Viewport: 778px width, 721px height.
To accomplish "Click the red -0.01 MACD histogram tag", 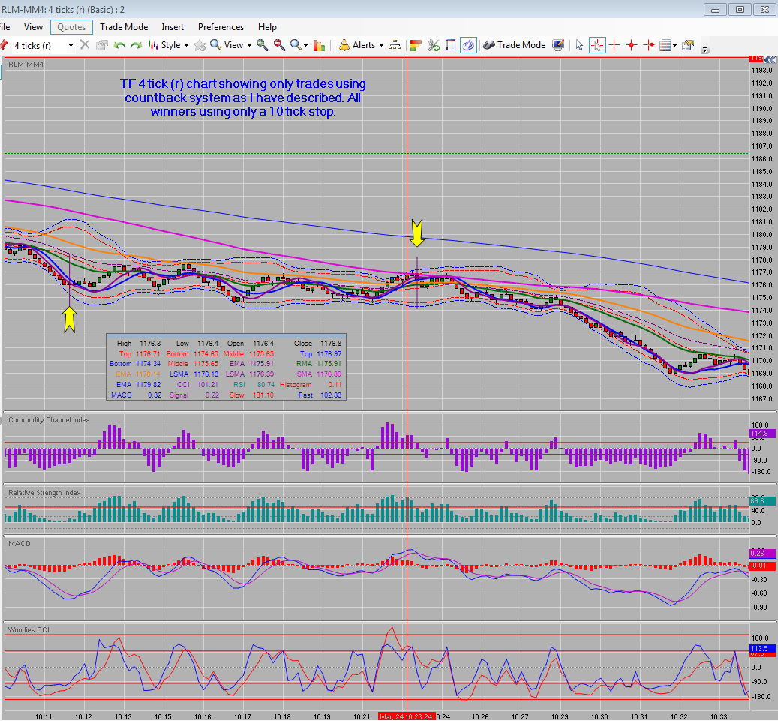I will click(762, 566).
